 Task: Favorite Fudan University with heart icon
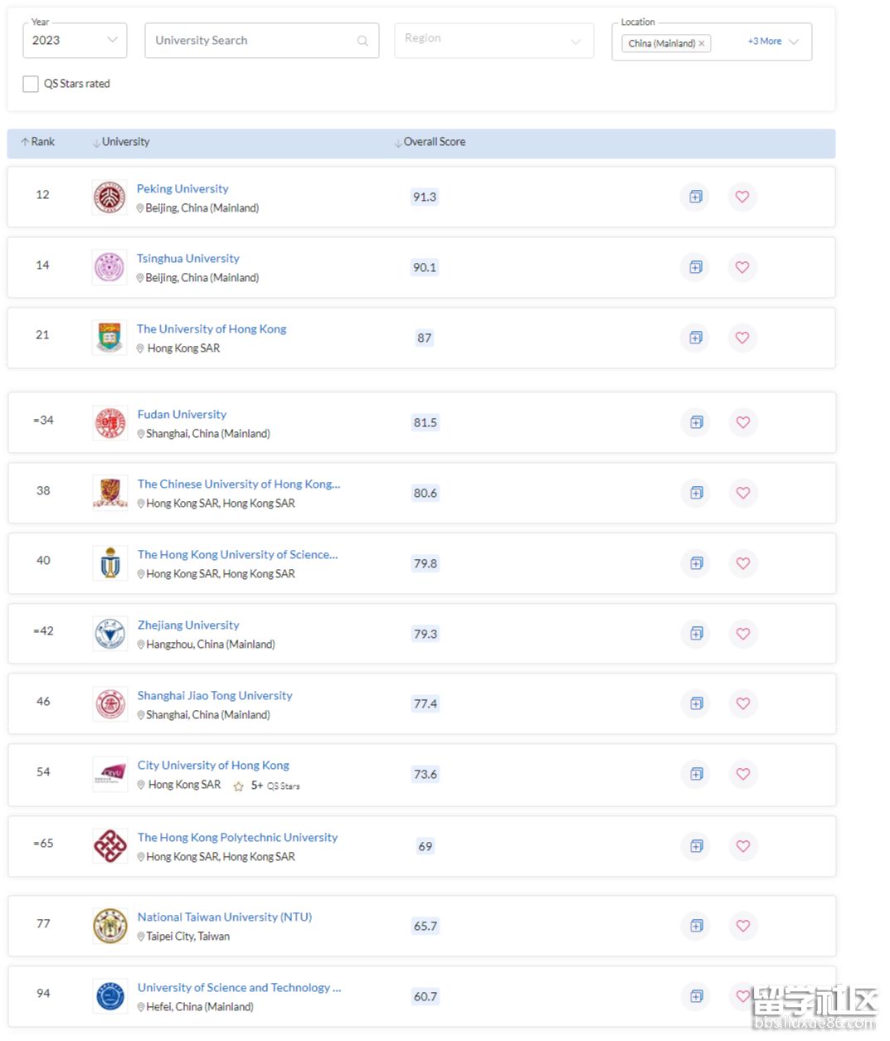coord(743,422)
